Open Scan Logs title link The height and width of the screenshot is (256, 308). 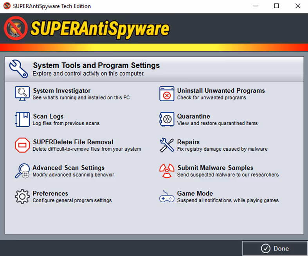tap(48, 116)
